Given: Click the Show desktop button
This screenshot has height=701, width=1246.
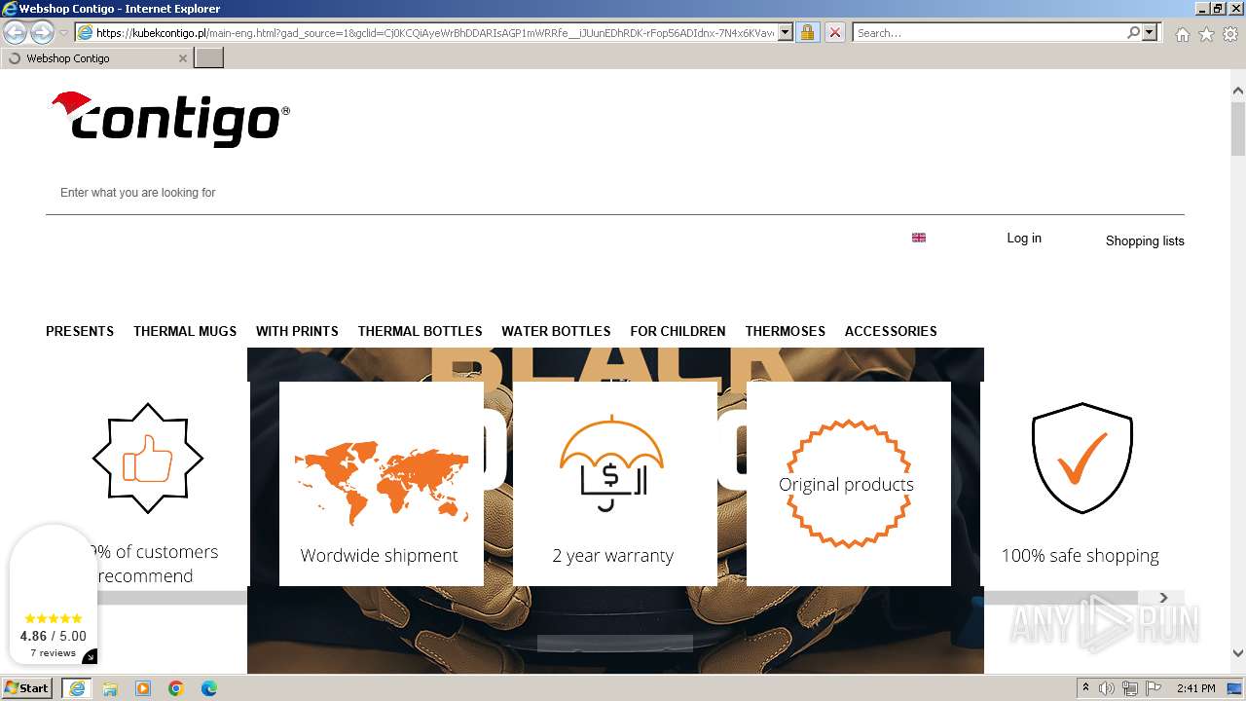Looking at the screenshot, I should pyautogui.click(x=1234, y=688).
